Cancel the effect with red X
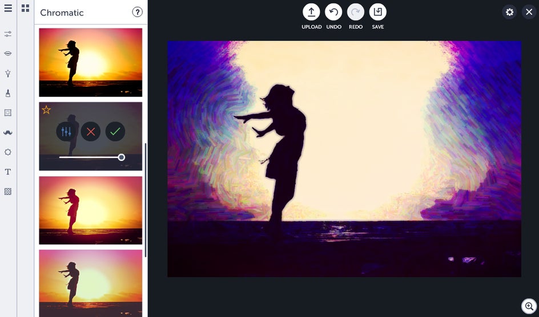The width and height of the screenshot is (539, 317). [91, 131]
